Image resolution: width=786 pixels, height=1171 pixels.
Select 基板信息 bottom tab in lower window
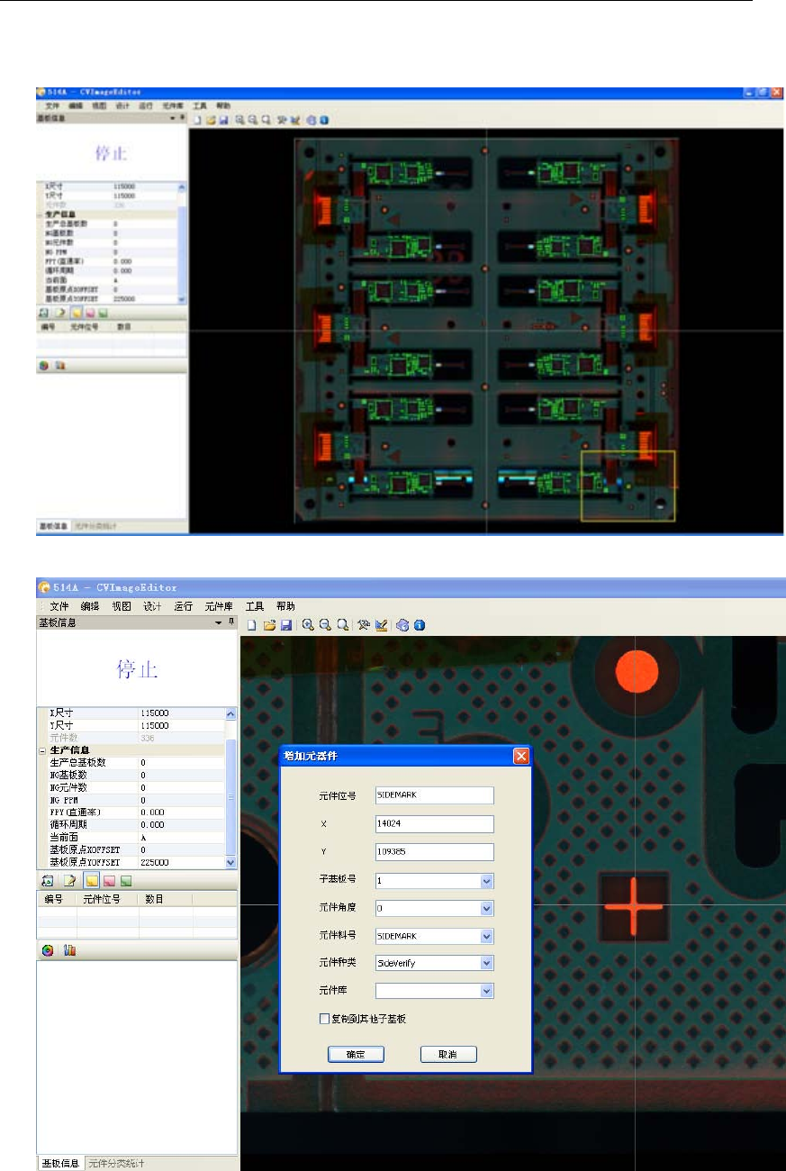click(x=60, y=1163)
